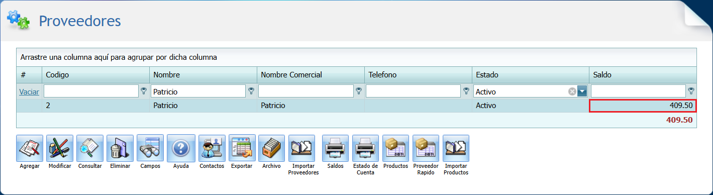Open the Contactos icon

212,148
